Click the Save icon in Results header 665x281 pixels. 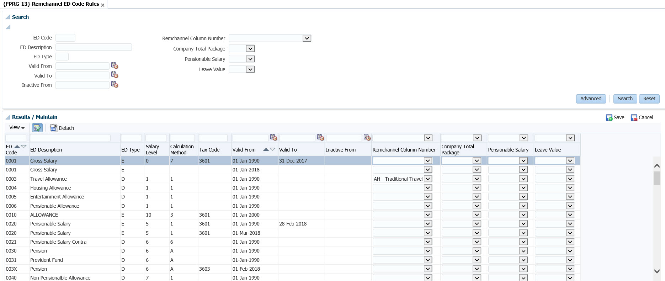point(609,118)
